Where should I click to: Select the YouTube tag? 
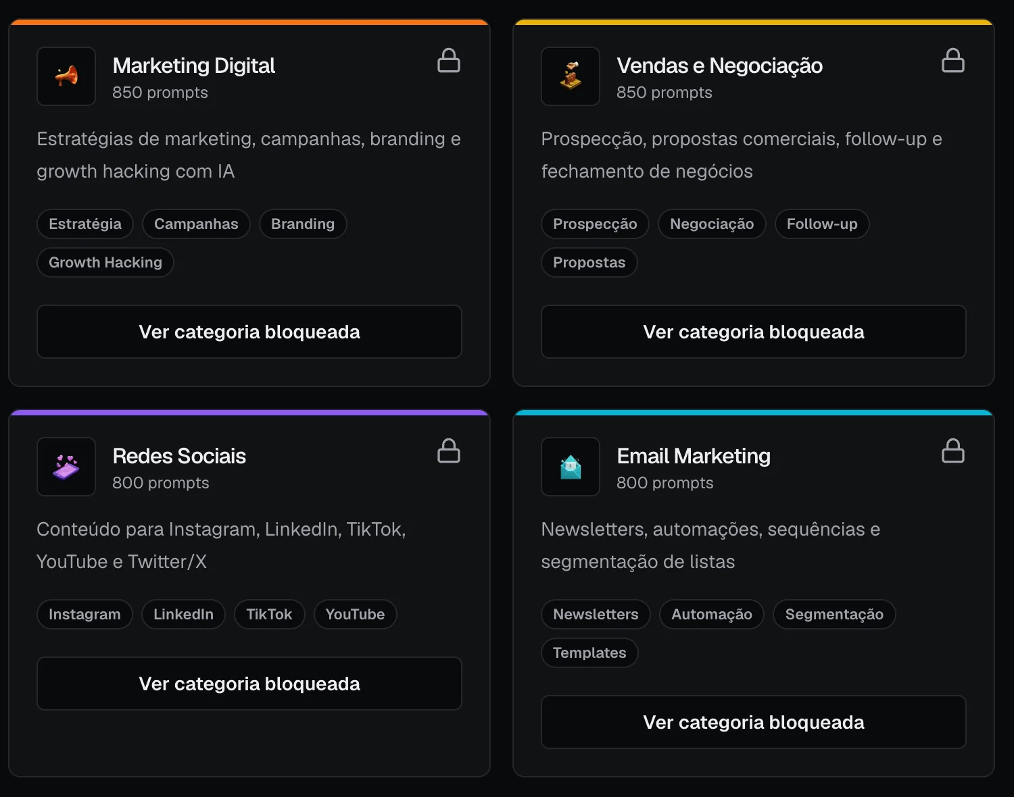pyautogui.click(x=355, y=614)
